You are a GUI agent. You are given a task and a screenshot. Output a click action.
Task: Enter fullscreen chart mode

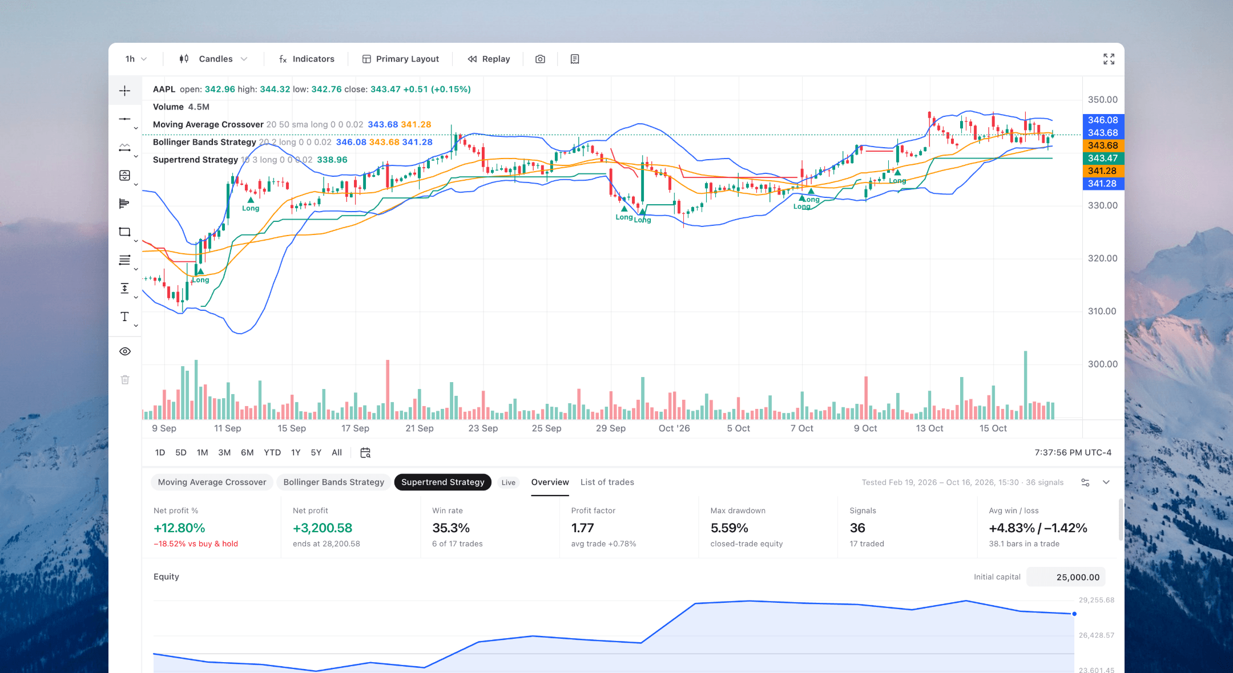pos(1109,59)
